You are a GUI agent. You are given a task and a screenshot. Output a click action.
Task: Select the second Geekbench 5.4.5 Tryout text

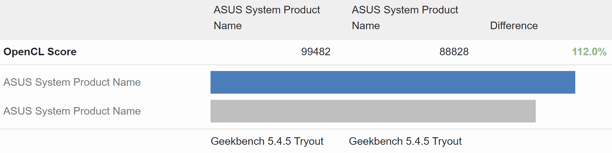[405, 141]
